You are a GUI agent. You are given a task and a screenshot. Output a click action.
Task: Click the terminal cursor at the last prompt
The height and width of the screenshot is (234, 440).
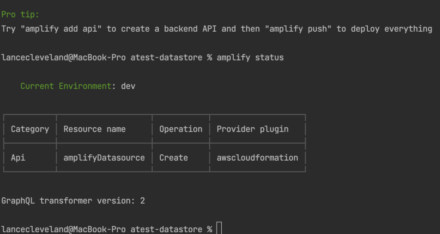(x=219, y=229)
